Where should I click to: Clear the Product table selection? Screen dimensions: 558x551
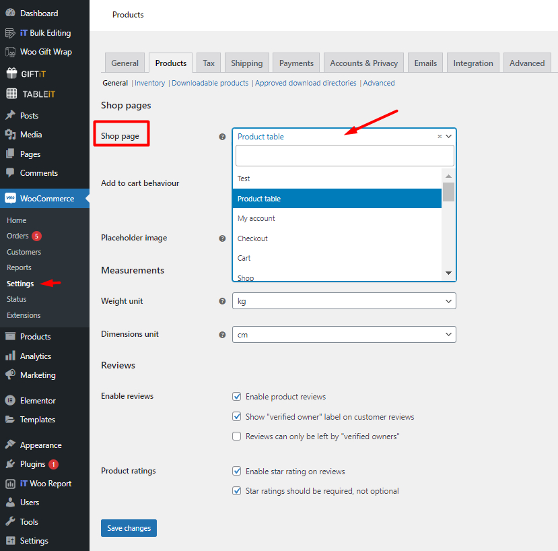coord(440,137)
